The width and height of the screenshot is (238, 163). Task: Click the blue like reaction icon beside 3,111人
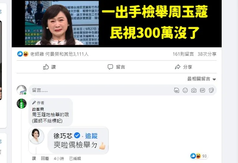(x=20, y=54)
